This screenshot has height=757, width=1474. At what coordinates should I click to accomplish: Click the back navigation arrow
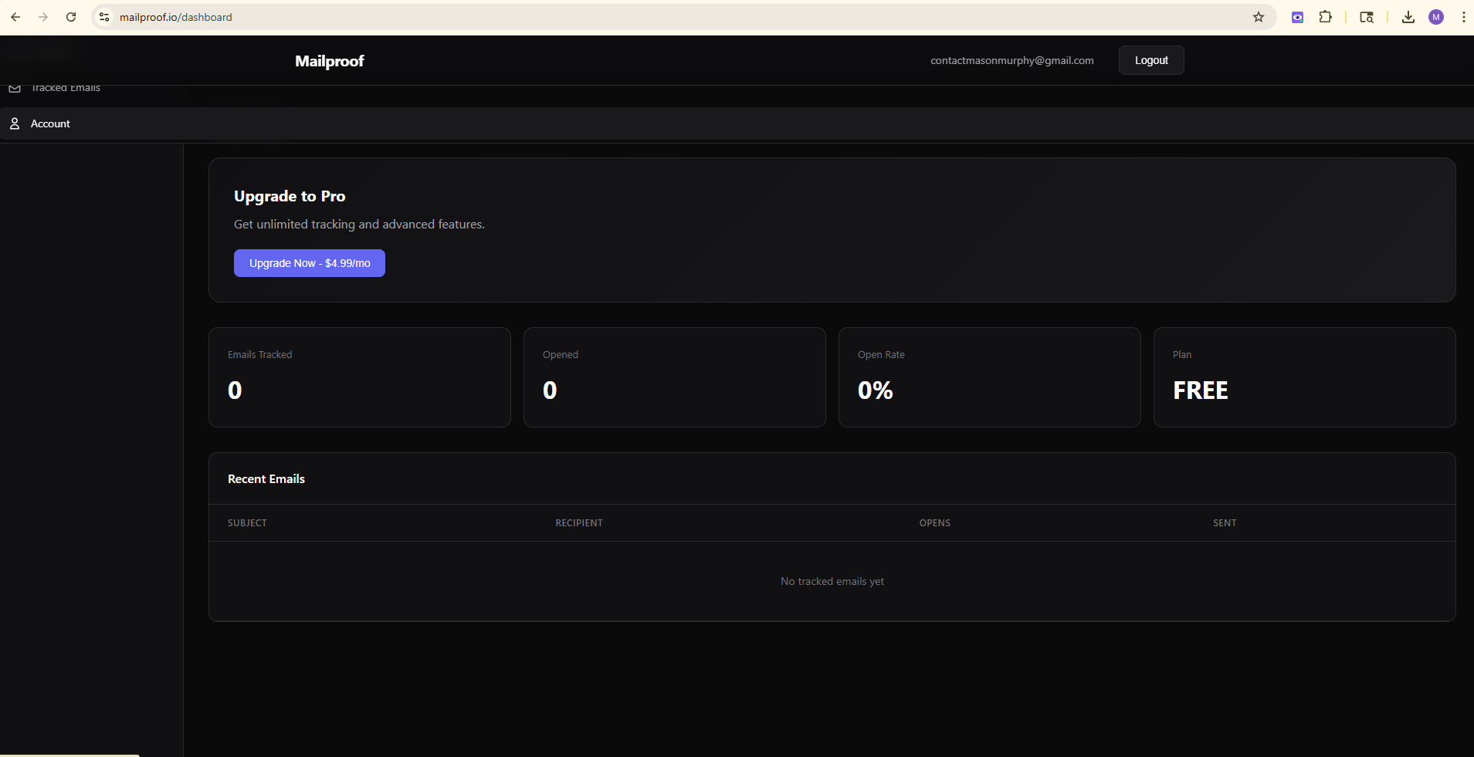point(15,16)
